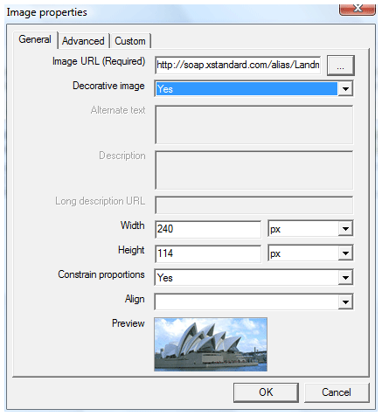Screen dimensions: 382x416
Task: Open the Custom tab
Action: tap(130, 41)
